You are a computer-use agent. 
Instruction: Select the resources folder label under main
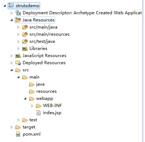pyautogui.click(x=46, y=91)
